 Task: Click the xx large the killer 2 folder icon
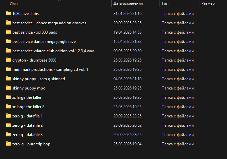coord(8,107)
